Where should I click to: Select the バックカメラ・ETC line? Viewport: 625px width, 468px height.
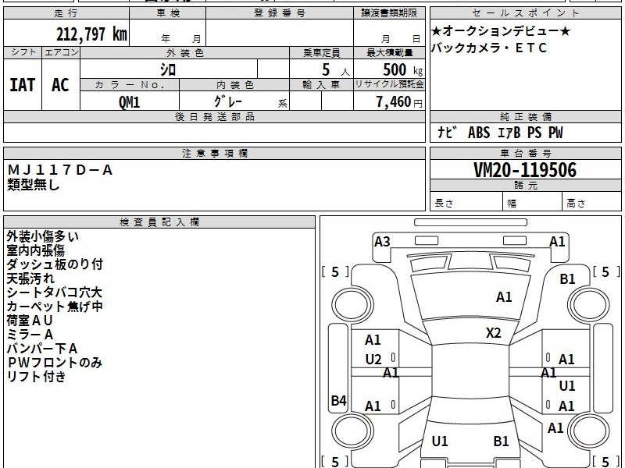coord(489,48)
